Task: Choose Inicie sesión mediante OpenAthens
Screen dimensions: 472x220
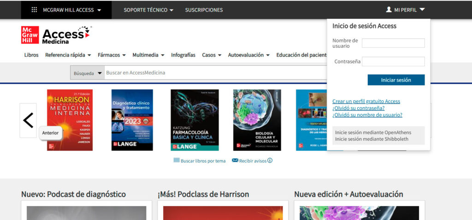Action: [x=373, y=133]
